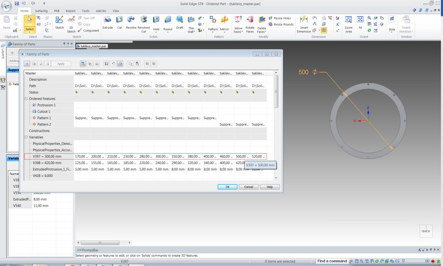Confirm with the OK button
This screenshot has height=266, width=443.
(x=227, y=187)
